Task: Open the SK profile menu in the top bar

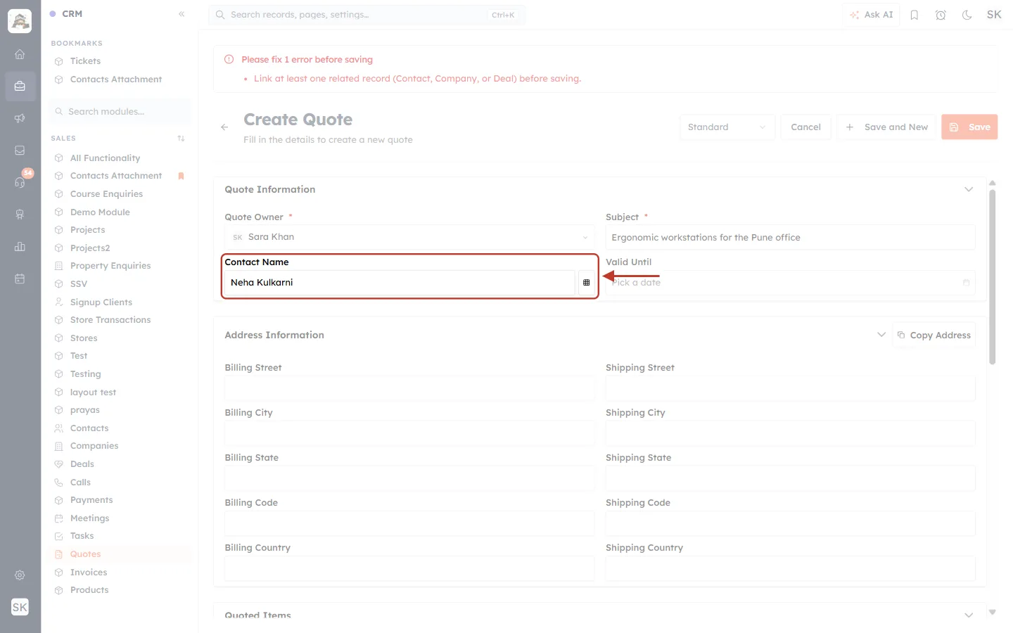Action: click(994, 15)
